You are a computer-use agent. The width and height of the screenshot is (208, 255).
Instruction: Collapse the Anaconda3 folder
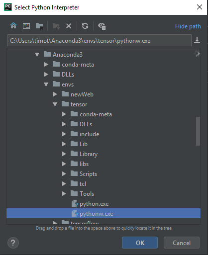coord(37,55)
